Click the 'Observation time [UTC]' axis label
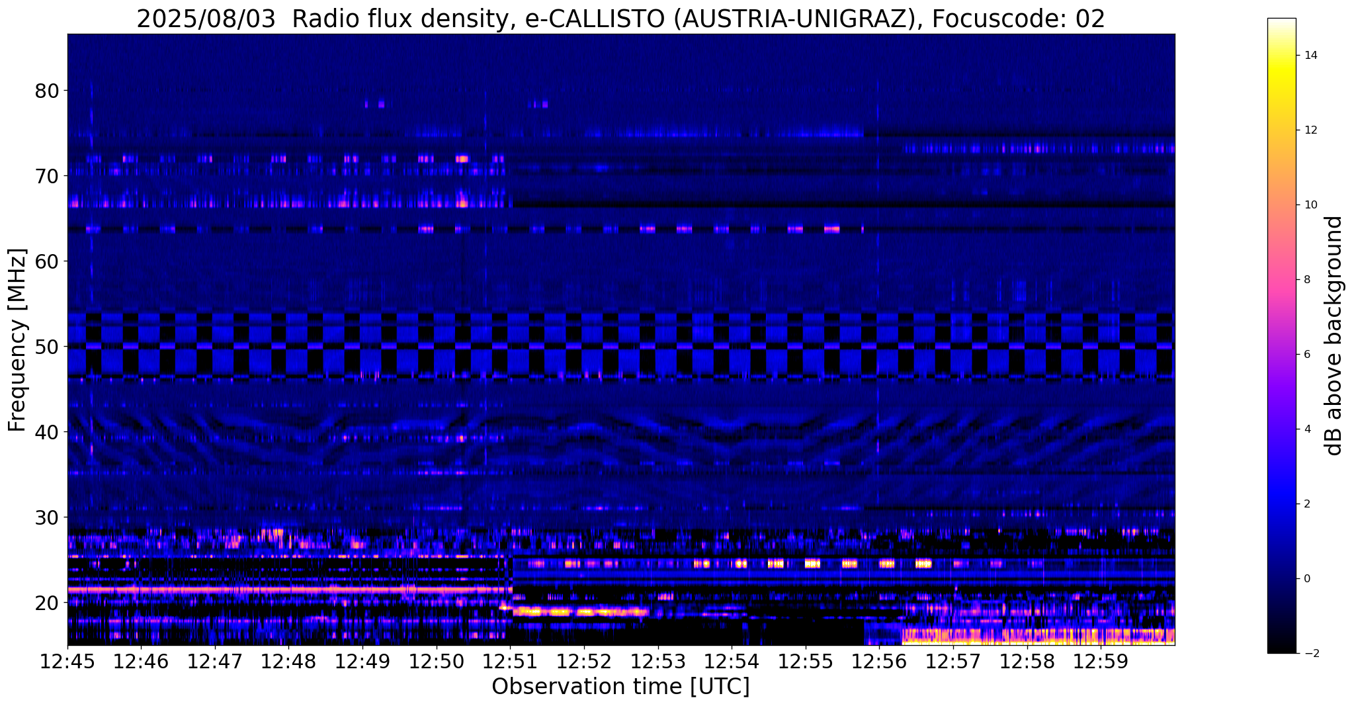 (x=620, y=687)
